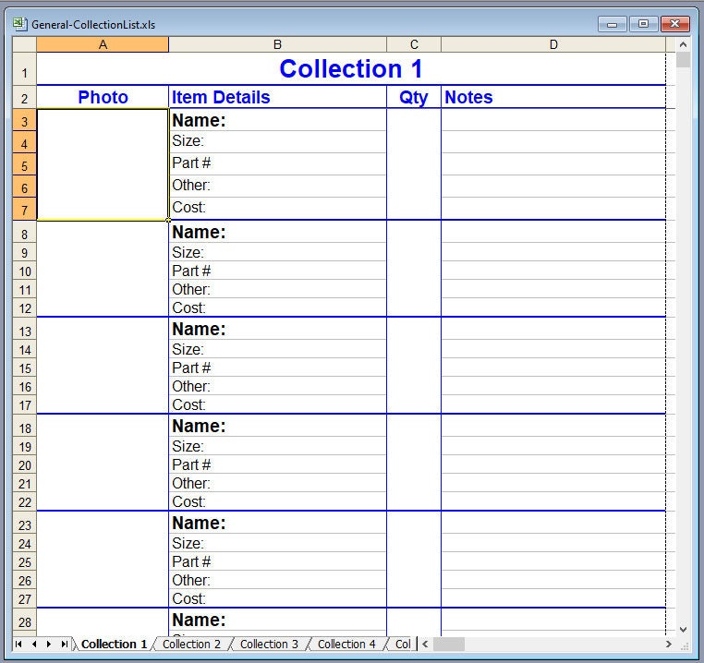Click the Cost: cell in row 27
This screenshot has height=663, width=704.
(277, 598)
